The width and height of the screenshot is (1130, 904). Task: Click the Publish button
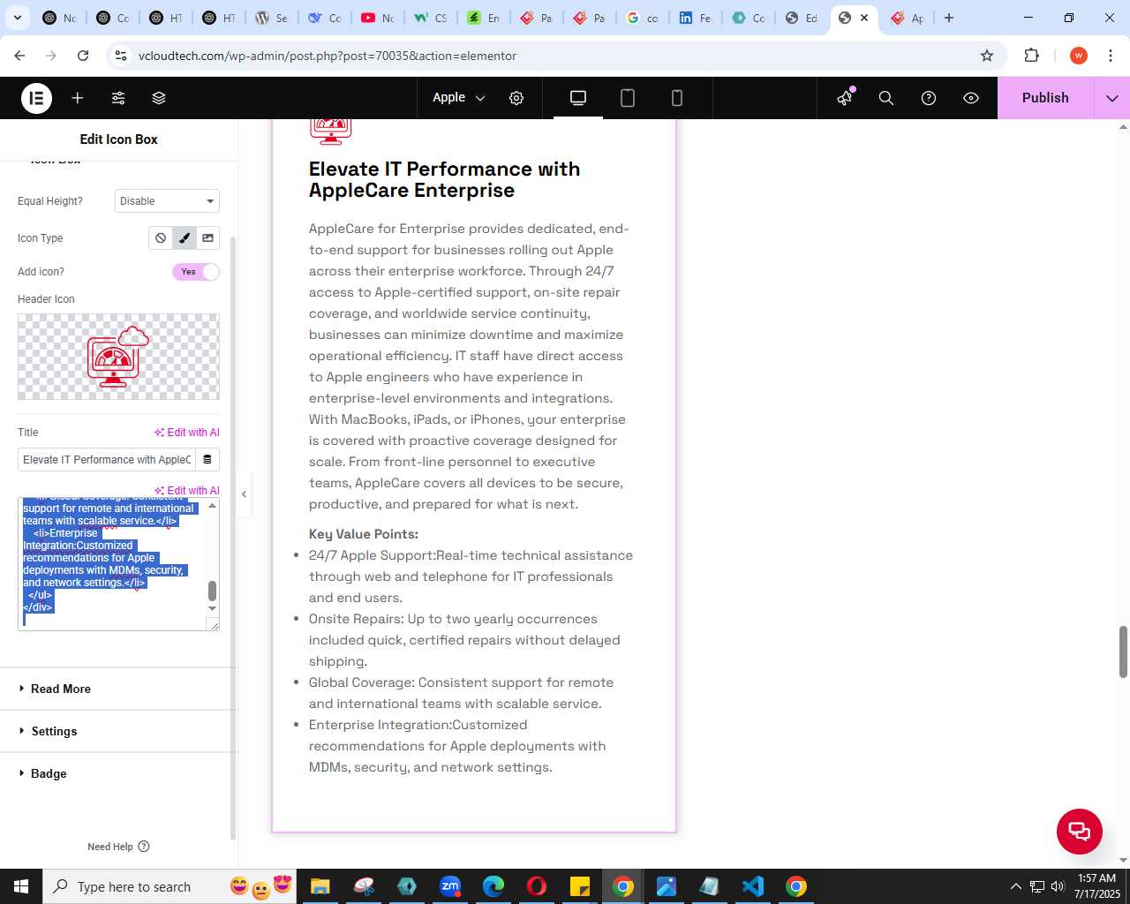click(x=1045, y=98)
